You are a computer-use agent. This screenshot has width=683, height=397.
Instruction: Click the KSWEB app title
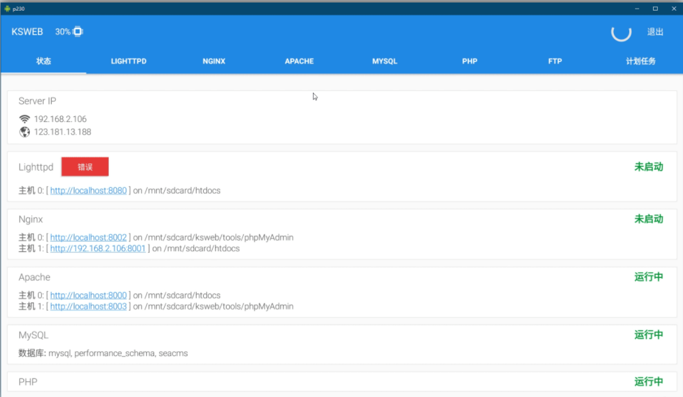point(27,32)
